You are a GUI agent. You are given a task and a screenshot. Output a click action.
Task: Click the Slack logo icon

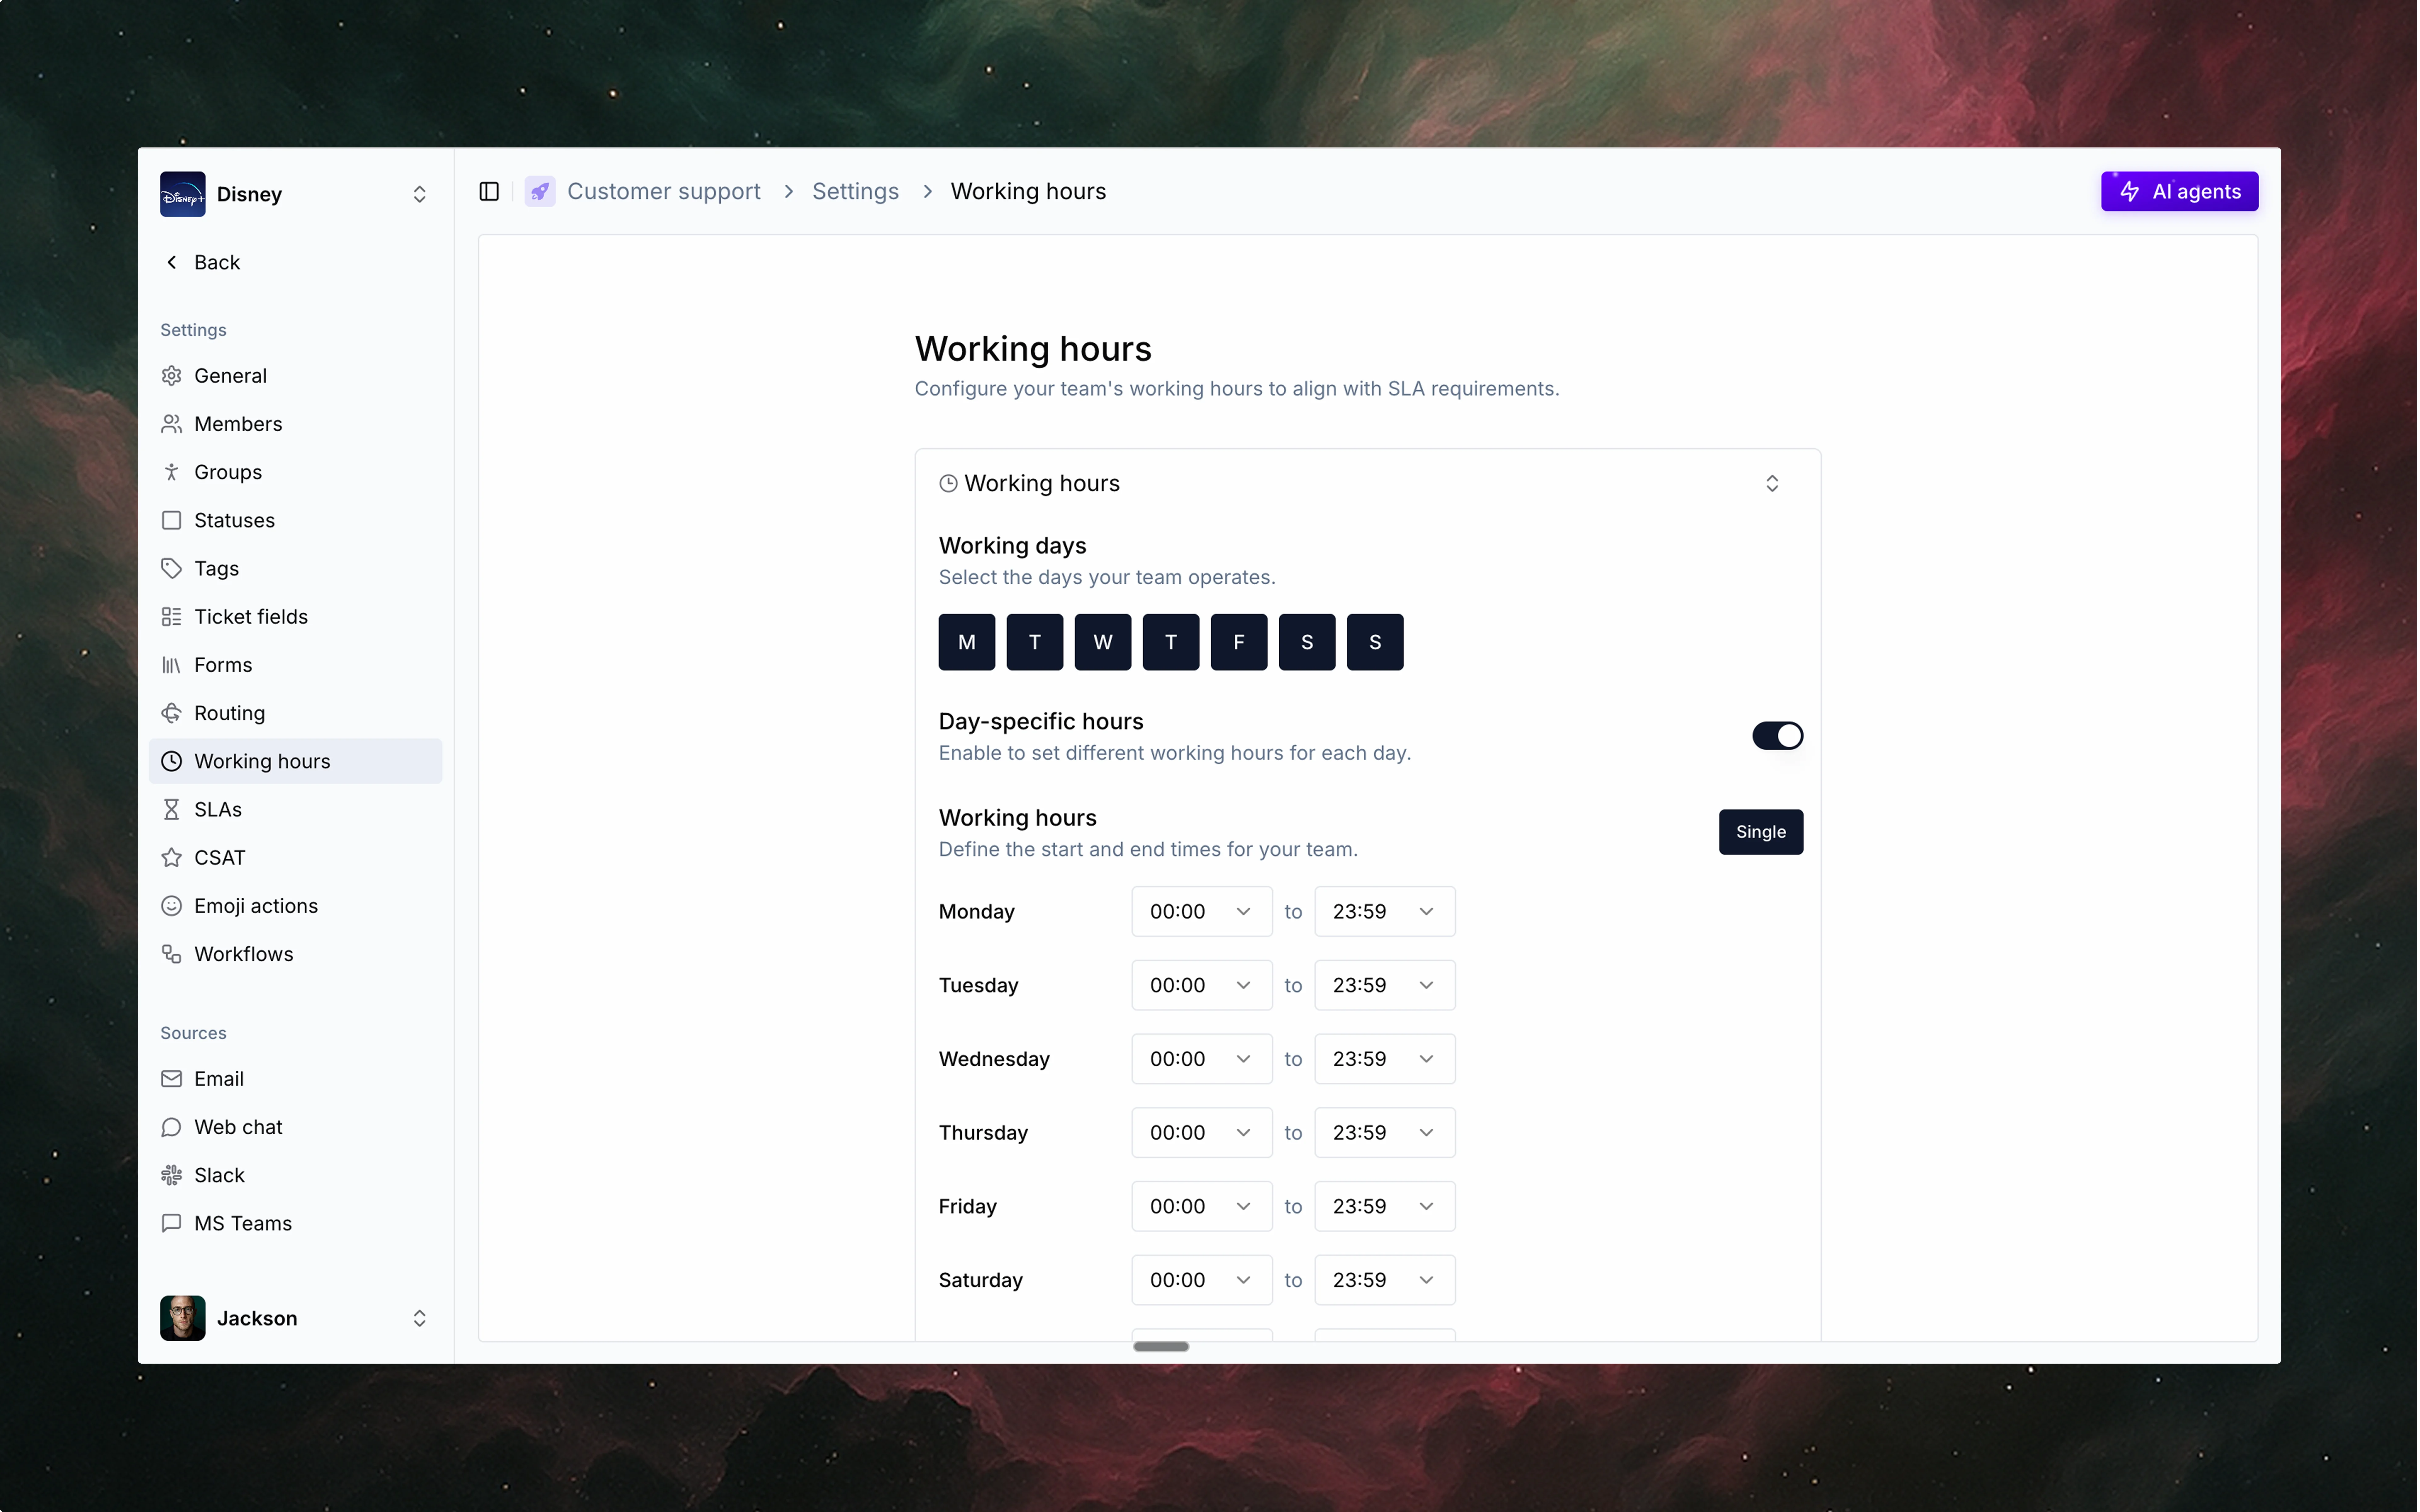pos(172,1175)
